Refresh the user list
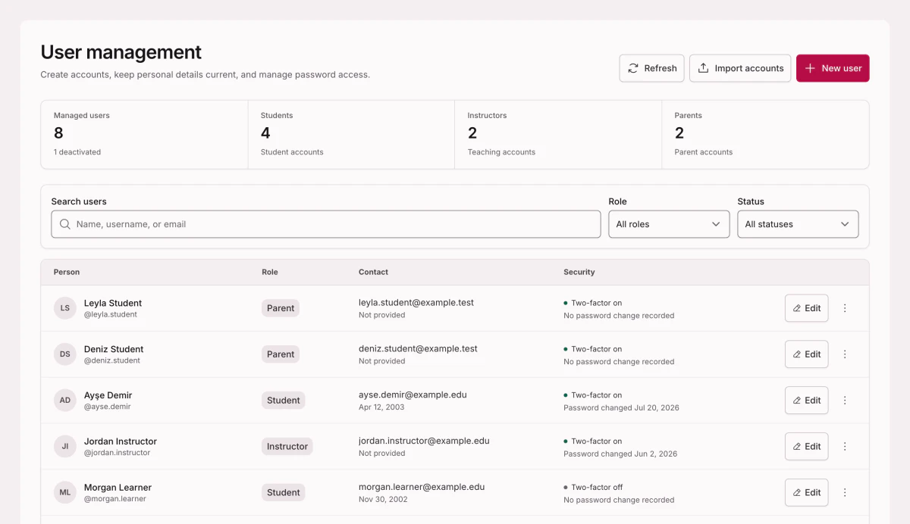The image size is (910, 524). (x=652, y=68)
